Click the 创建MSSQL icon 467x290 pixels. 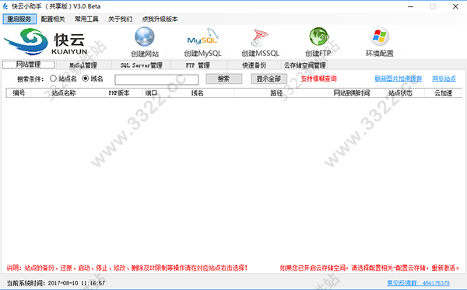[x=259, y=37]
